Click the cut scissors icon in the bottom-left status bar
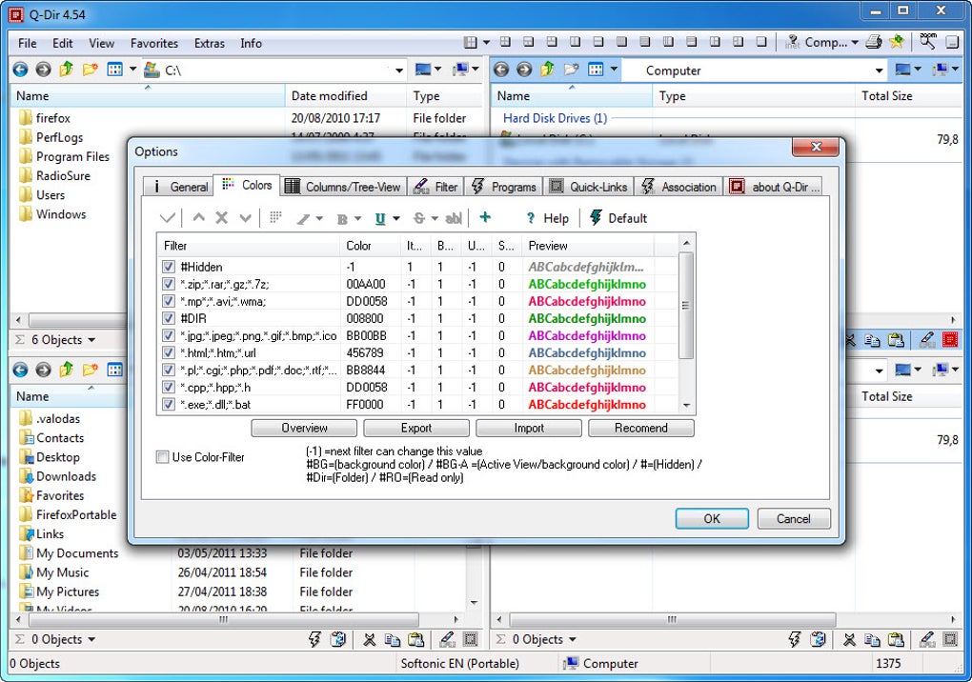 click(370, 639)
